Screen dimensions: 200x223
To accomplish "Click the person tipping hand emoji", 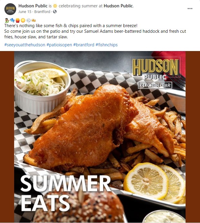I will [7, 20].
